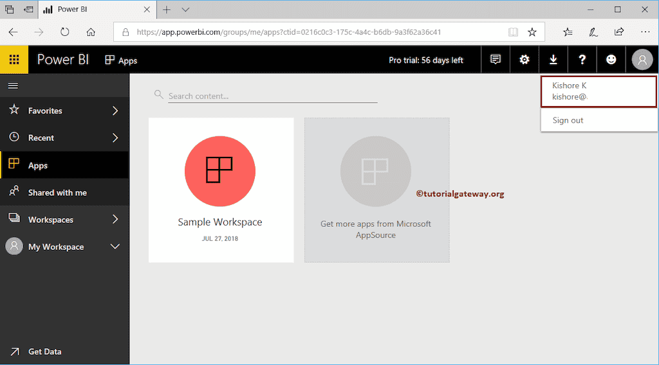Viewport: 659px width, 365px height.
Task: Open the feedback smiley face
Action: pyautogui.click(x=611, y=60)
